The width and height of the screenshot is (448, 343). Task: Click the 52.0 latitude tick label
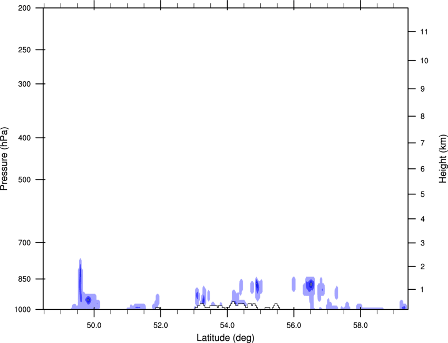[161, 326]
